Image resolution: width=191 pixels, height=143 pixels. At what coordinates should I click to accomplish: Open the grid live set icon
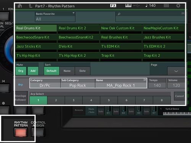click(166, 6)
